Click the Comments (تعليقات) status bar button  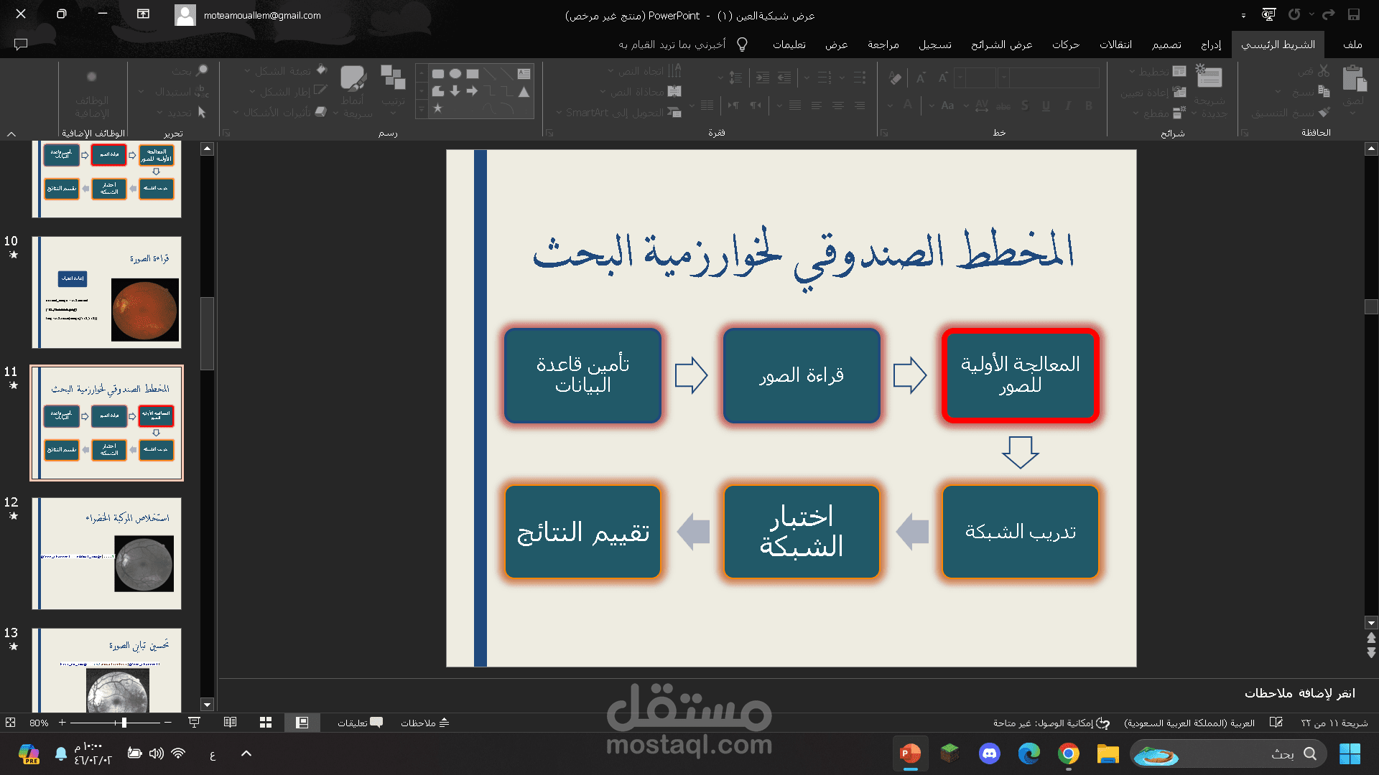coord(361,723)
